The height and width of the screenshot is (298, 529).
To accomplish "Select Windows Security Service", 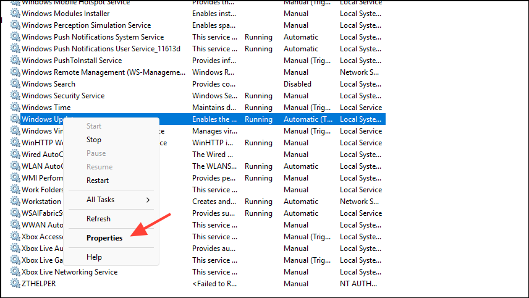I will point(63,96).
